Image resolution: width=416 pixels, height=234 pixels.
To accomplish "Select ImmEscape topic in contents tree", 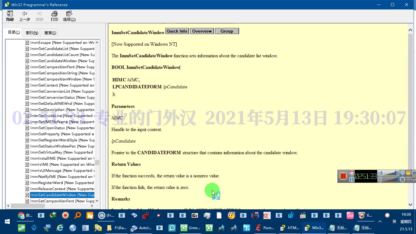I will (62, 43).
